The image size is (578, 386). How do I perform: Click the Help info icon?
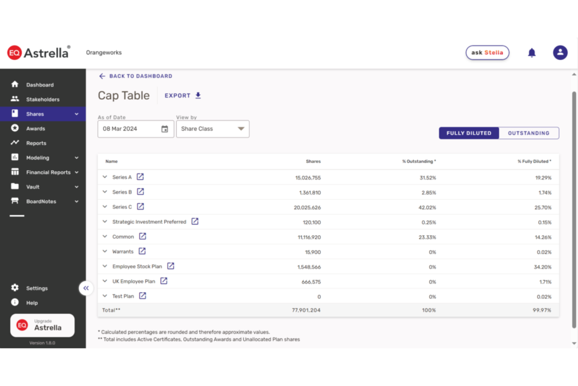15,302
